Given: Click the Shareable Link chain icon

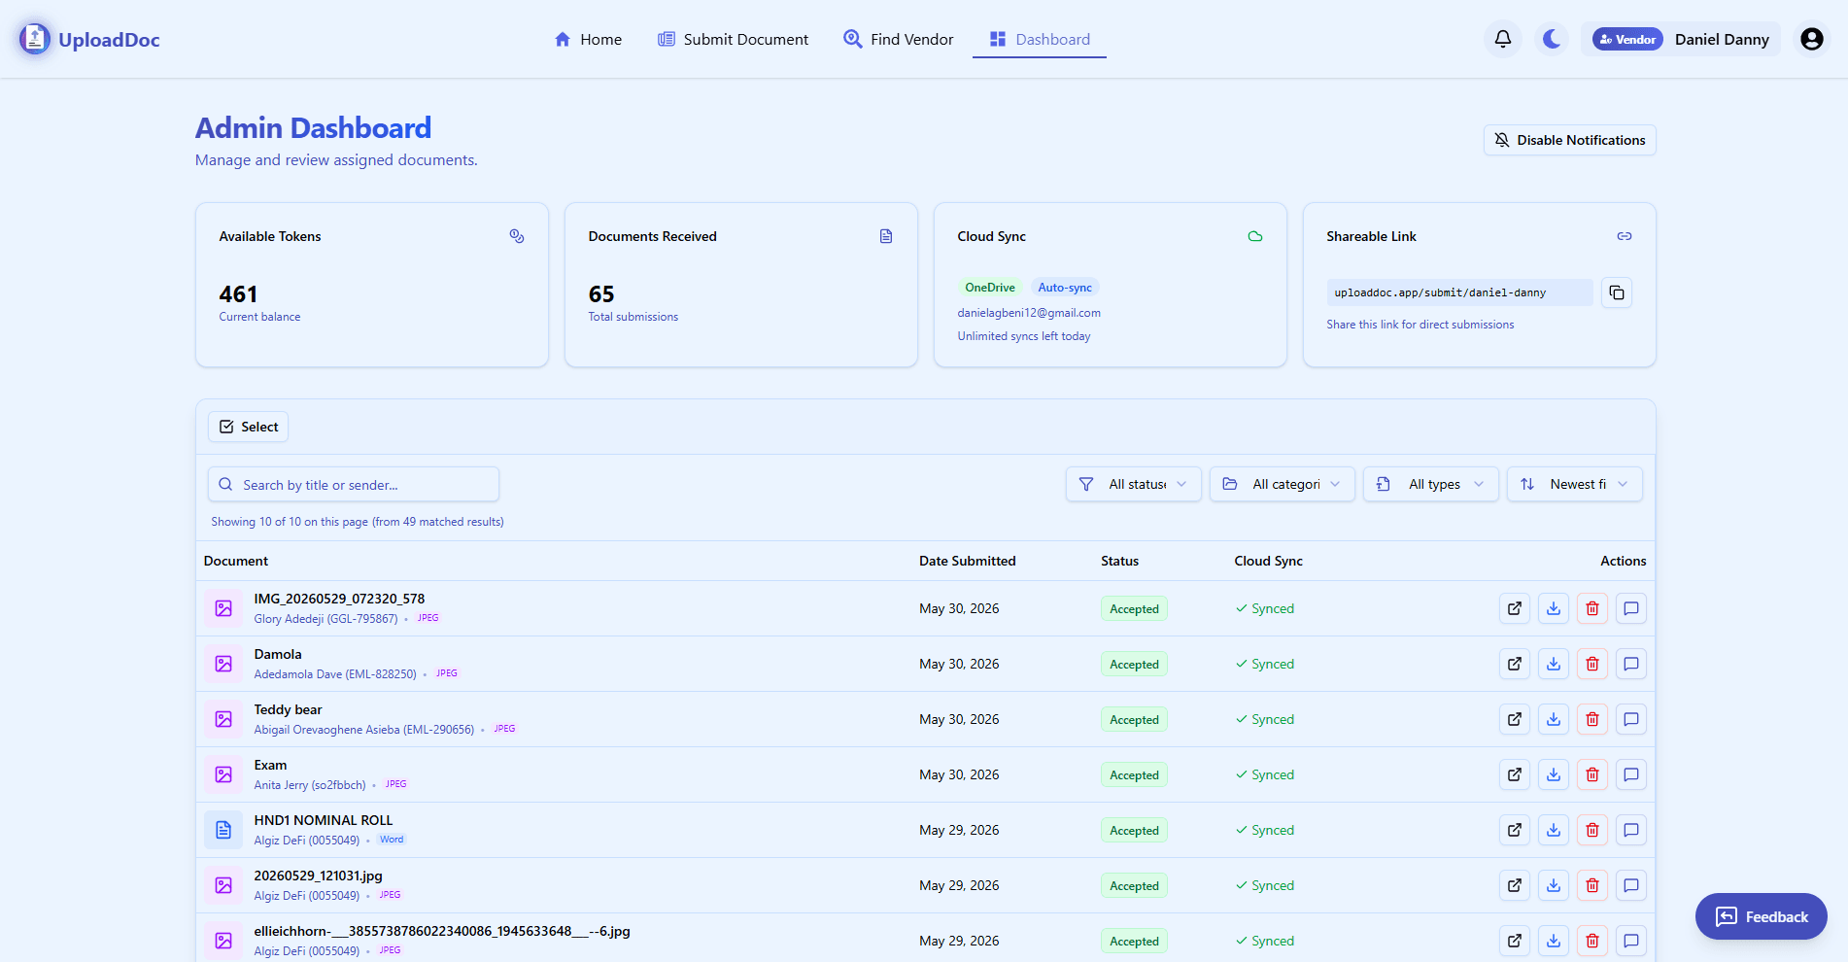Looking at the screenshot, I should coord(1625,236).
